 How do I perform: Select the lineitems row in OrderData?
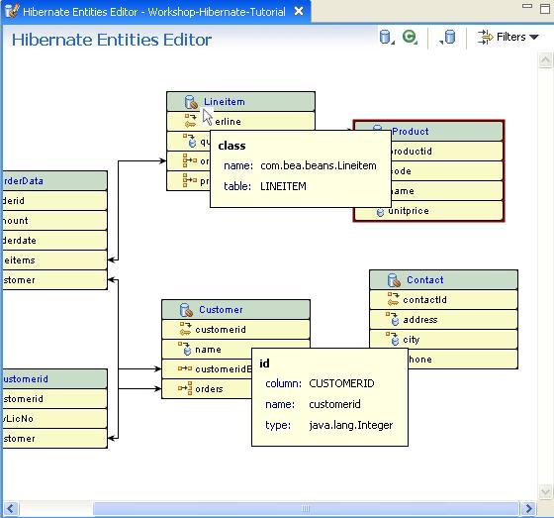point(54,260)
